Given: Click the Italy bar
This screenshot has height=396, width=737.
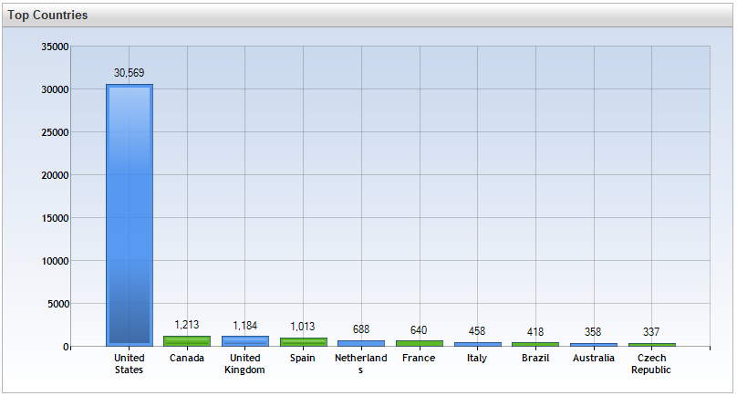Looking at the screenshot, I should click(x=478, y=344).
